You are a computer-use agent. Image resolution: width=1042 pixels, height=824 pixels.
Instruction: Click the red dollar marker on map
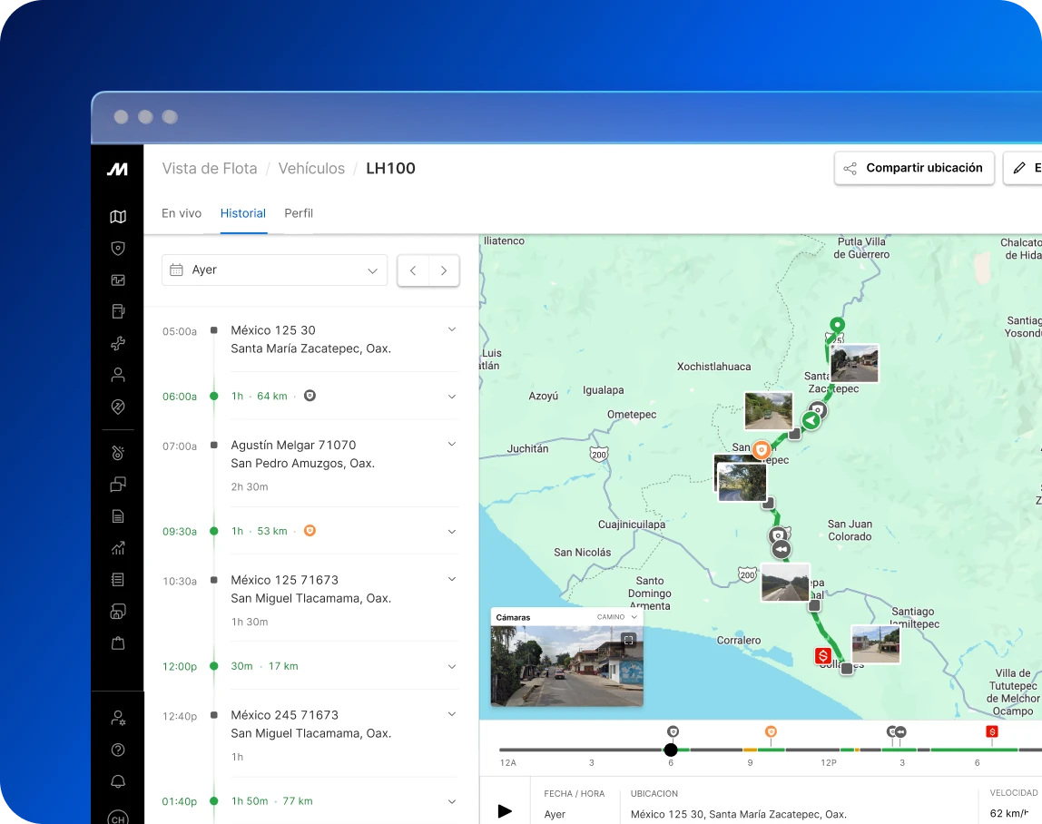pyautogui.click(x=824, y=655)
